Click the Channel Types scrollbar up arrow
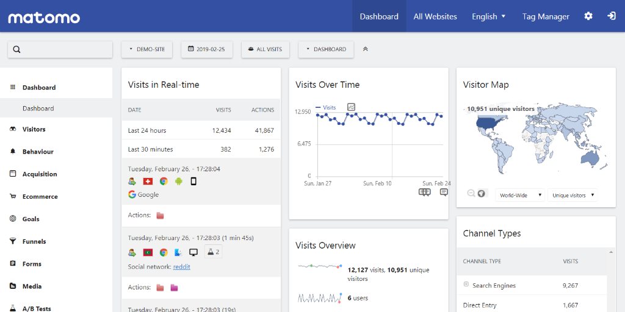This screenshot has height=312, width=625. click(612, 252)
